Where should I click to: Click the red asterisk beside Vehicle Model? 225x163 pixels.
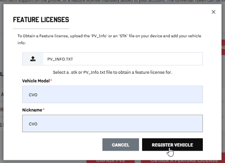coord(51,80)
